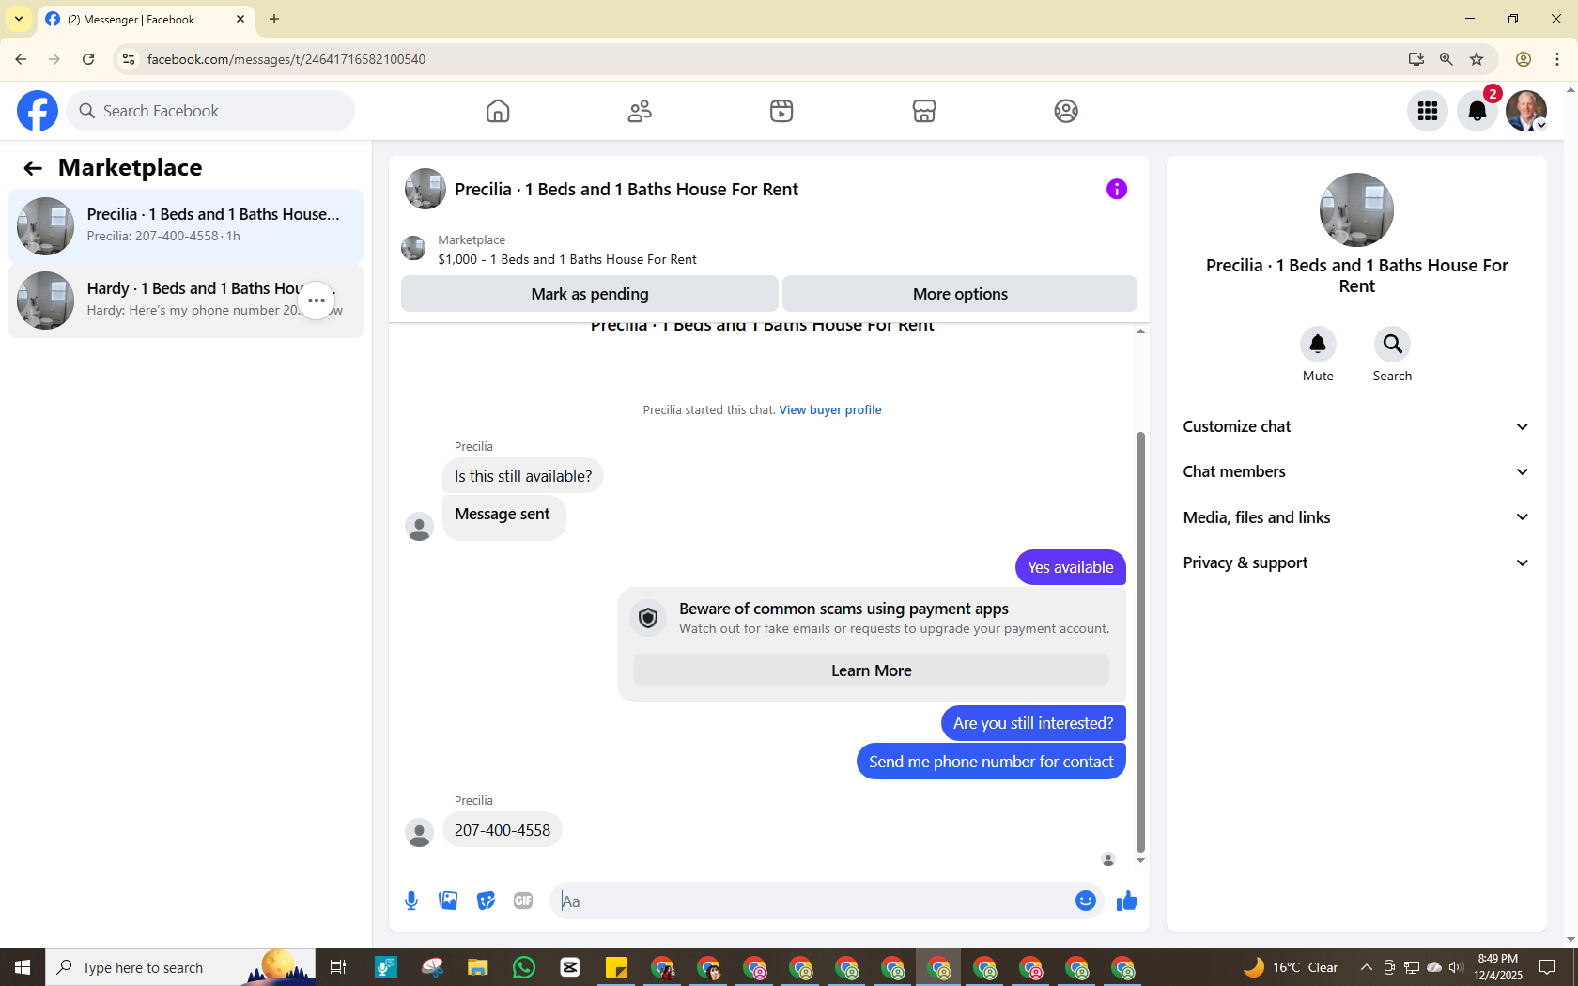View site information icon in address bar
Screen dimensions: 1578x986
pos(129,59)
